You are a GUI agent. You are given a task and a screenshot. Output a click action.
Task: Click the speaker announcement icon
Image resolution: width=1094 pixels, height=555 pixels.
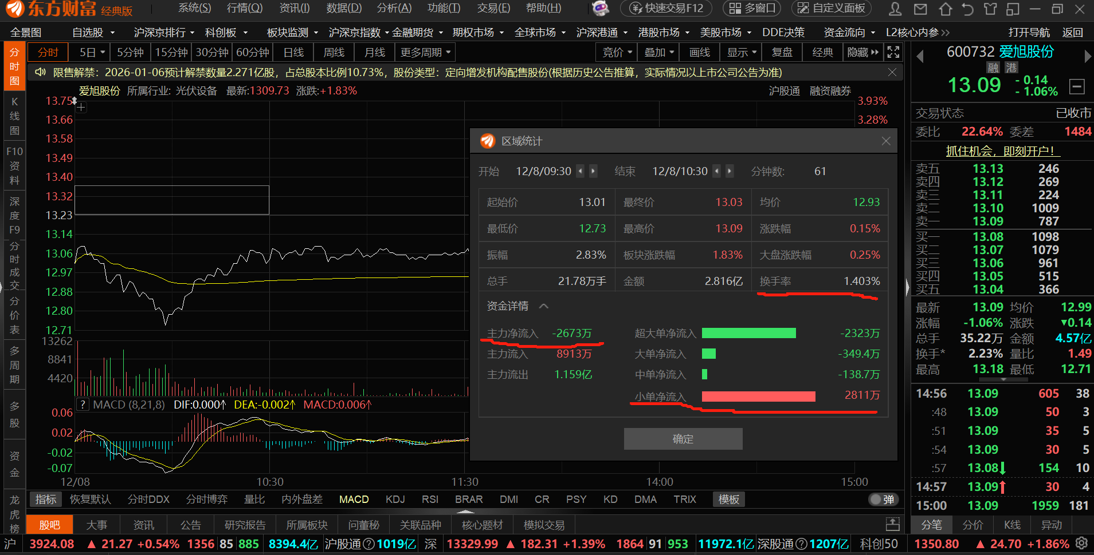coord(40,72)
